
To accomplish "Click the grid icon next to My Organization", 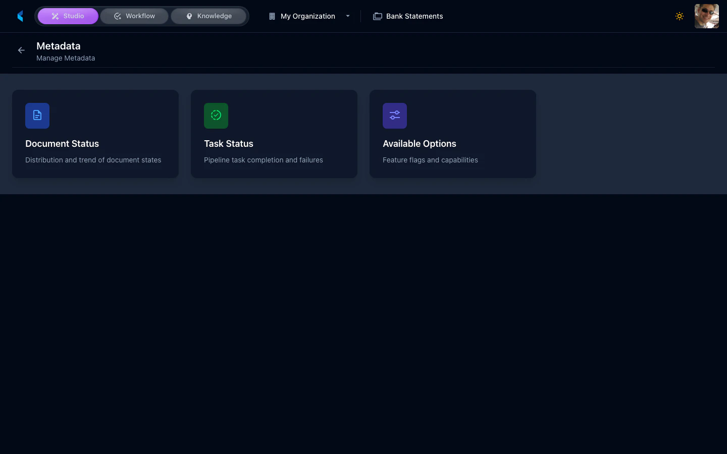I will (272, 16).
